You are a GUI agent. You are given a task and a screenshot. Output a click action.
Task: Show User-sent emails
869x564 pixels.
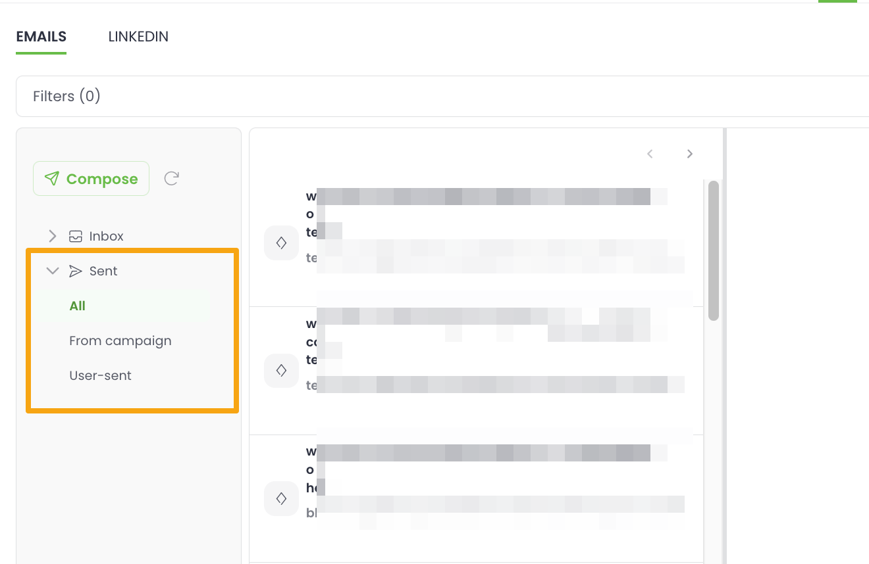click(x=100, y=375)
